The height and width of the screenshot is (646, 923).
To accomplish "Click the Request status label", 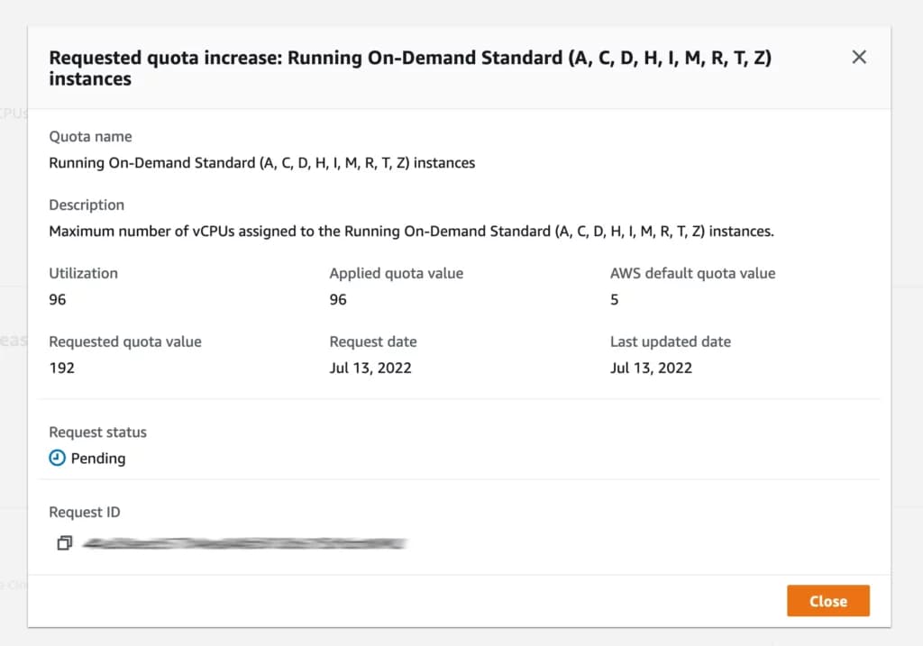I will [x=97, y=432].
